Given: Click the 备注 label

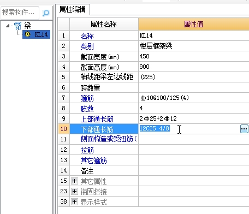Looking at the screenshot, I should [87, 171].
